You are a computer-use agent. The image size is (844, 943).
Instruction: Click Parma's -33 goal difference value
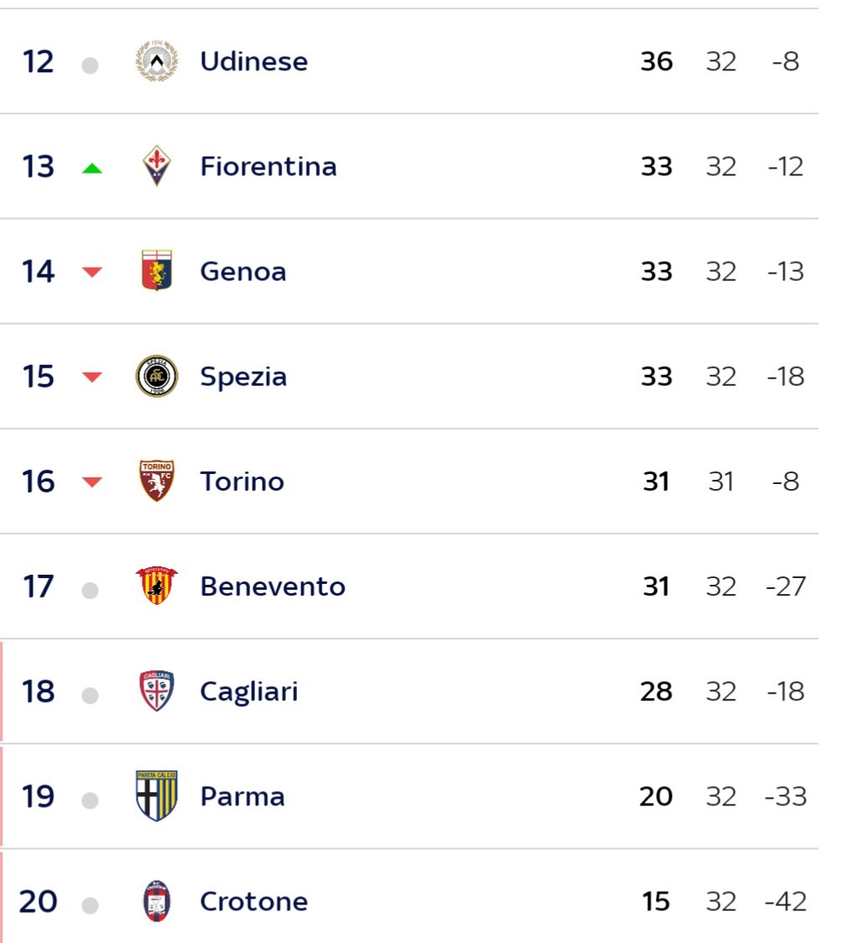[x=785, y=796]
